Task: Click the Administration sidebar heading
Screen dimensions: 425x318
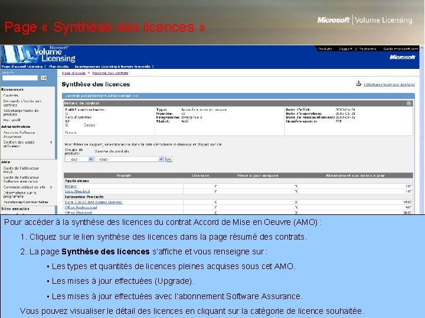Action: [16, 127]
